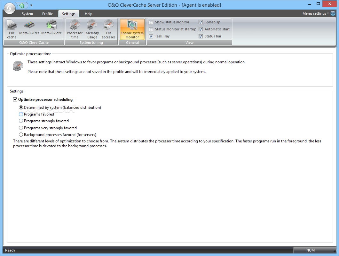339x256 pixels.
Task: Switch to the Profile tab
Action: (x=47, y=14)
